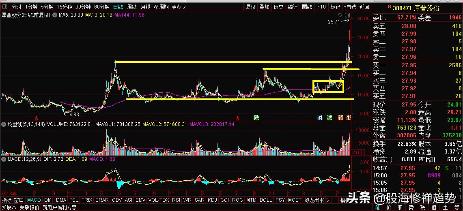Click the red R badge next to 300471
This screenshot has height=211, width=463.
(390, 6)
